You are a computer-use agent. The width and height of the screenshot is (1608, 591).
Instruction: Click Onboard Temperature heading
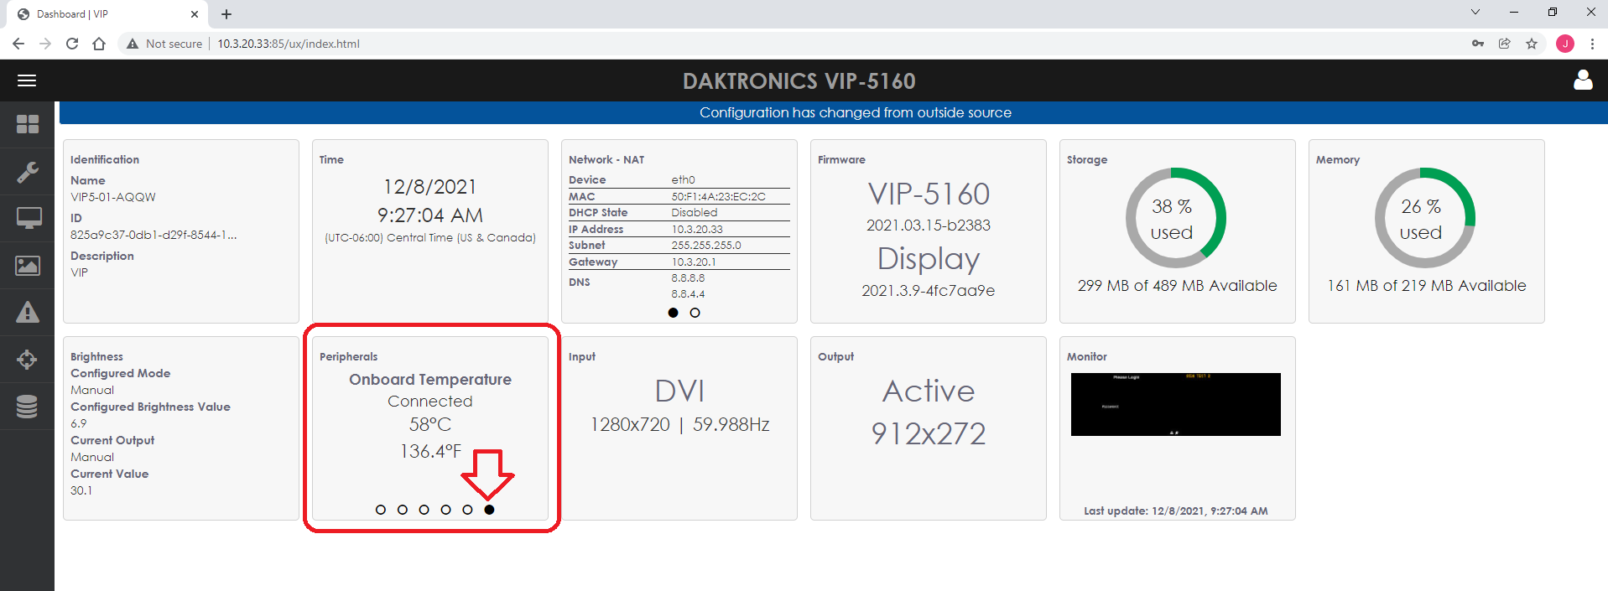[x=430, y=380]
